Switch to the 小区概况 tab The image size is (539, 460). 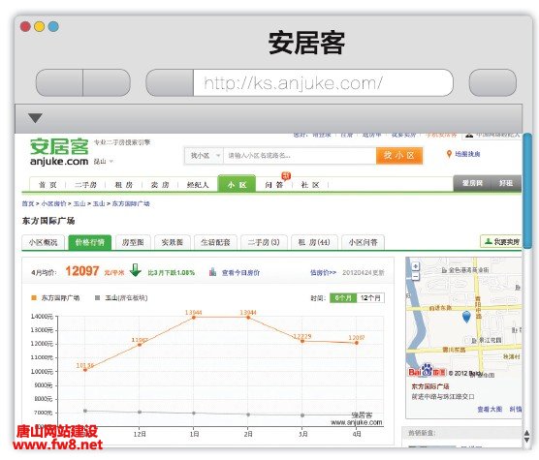(43, 242)
